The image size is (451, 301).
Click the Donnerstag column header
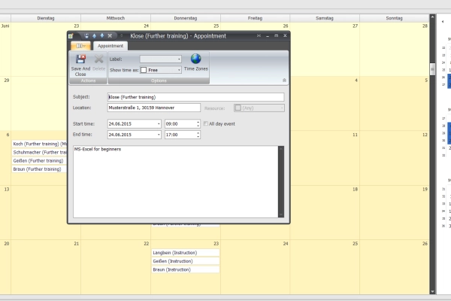[x=186, y=18]
